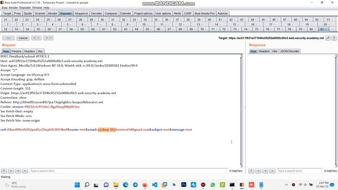Click next match button in request search
This screenshot has height=190, width=338.
pyautogui.click(x=25, y=171)
